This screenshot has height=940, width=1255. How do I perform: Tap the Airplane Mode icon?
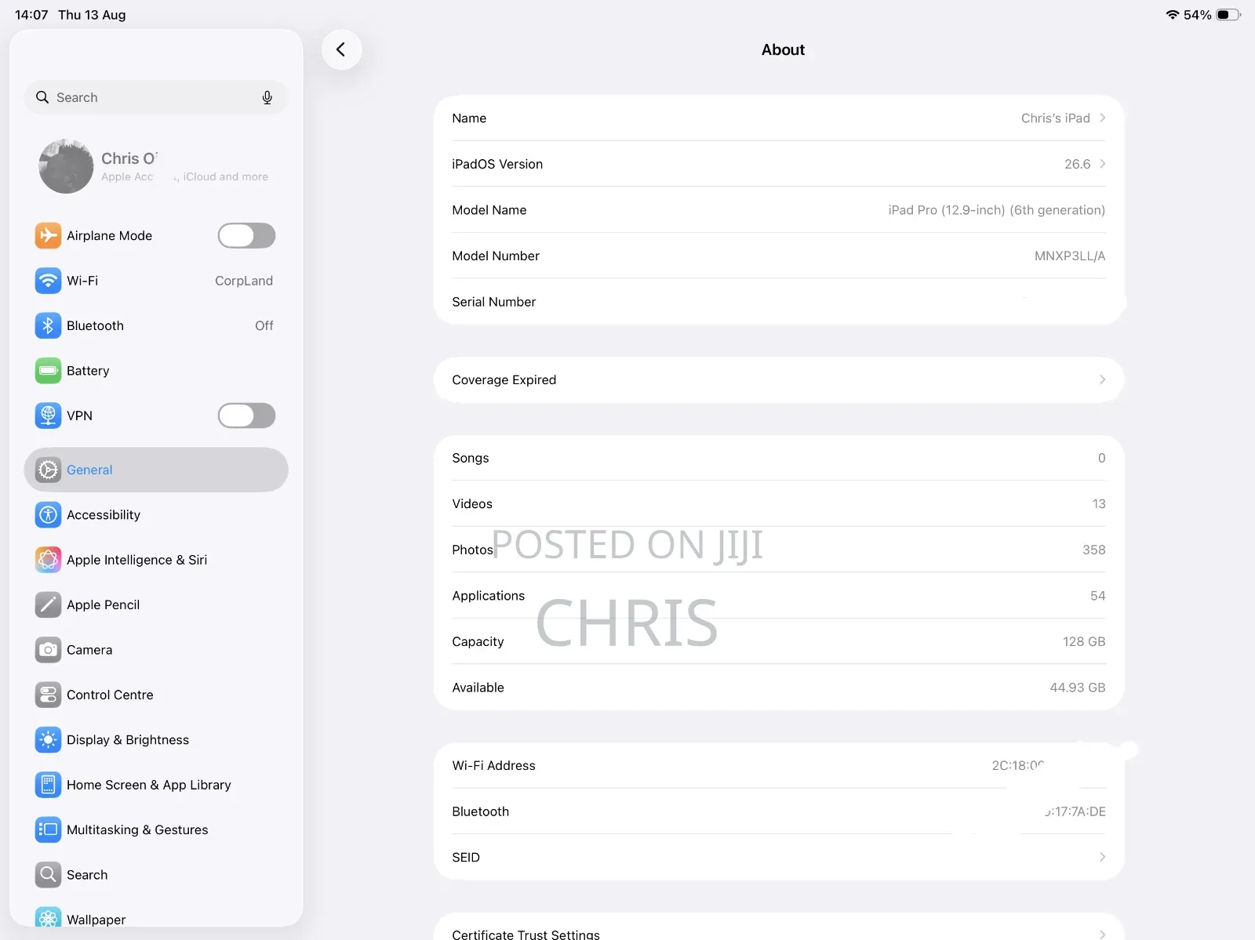(x=48, y=235)
